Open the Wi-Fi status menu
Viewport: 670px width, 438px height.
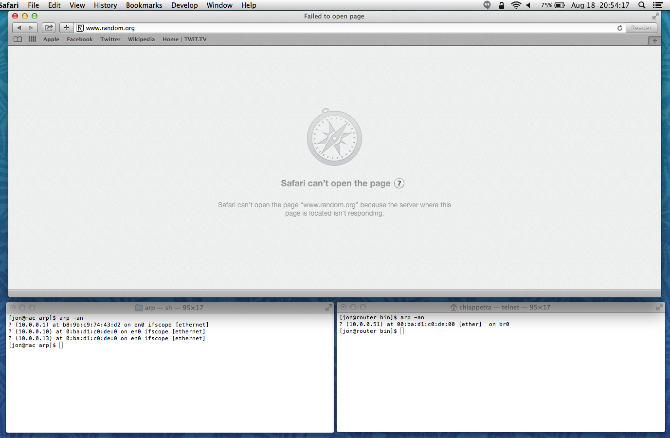point(516,5)
